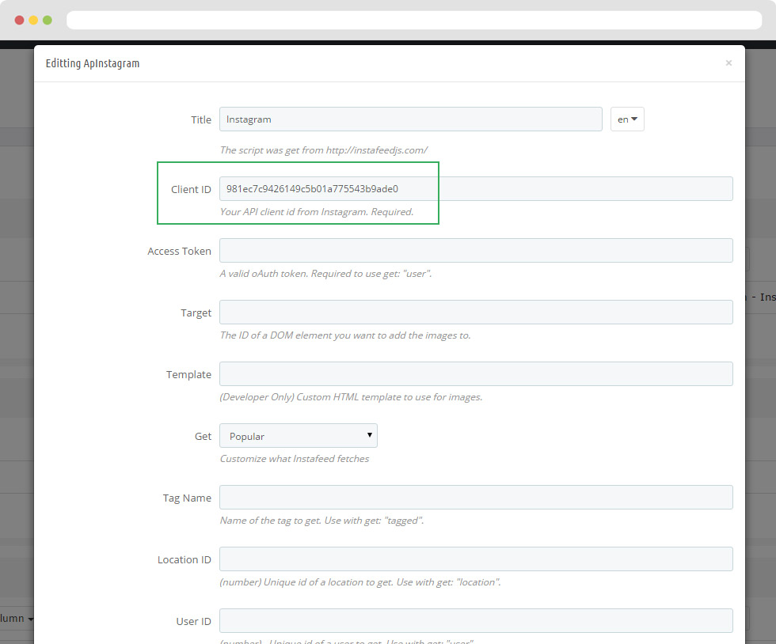Click the green maximize dot
This screenshot has width=776, height=644.
click(x=48, y=21)
